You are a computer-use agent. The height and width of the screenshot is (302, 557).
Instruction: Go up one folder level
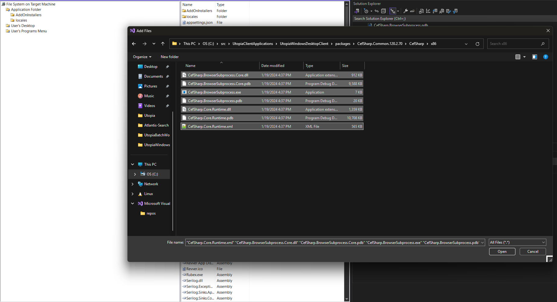pyautogui.click(x=163, y=44)
